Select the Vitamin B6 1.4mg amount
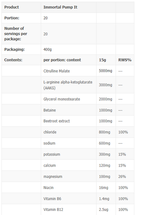Screen dimensions: 144x215 [x=104, y=199]
